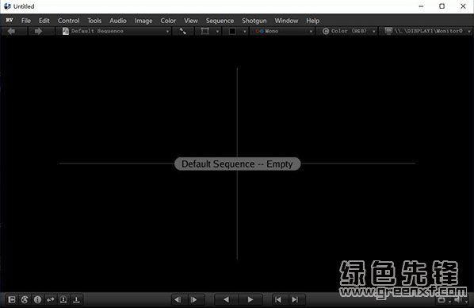Toggle the loop mode icon at bottom right
This screenshot has width=474, height=308.
coord(442,300)
